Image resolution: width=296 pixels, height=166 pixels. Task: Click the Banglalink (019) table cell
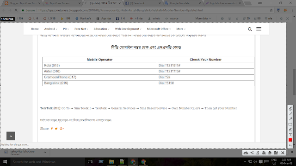(99, 83)
